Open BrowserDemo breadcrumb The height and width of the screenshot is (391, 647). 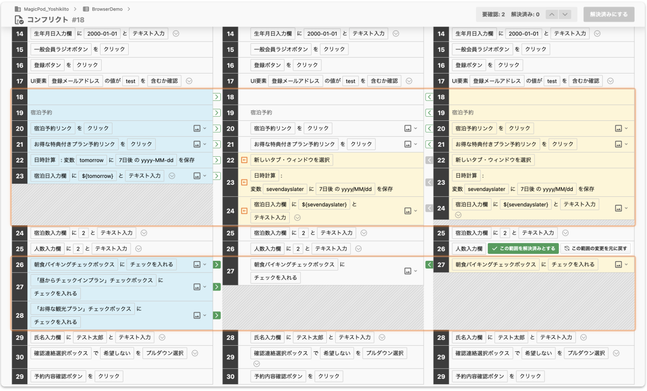coord(107,9)
